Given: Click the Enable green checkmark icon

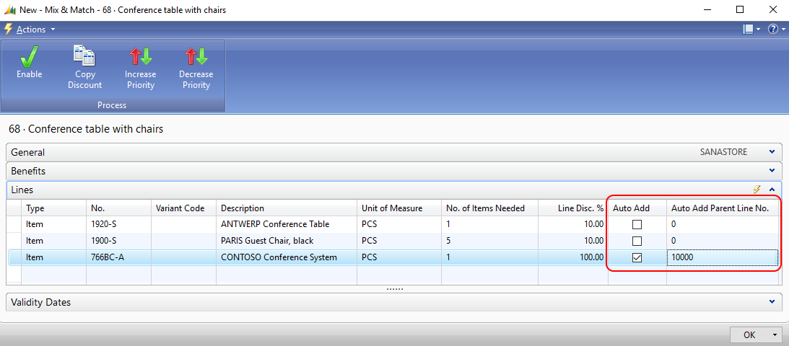Looking at the screenshot, I should point(29,56).
